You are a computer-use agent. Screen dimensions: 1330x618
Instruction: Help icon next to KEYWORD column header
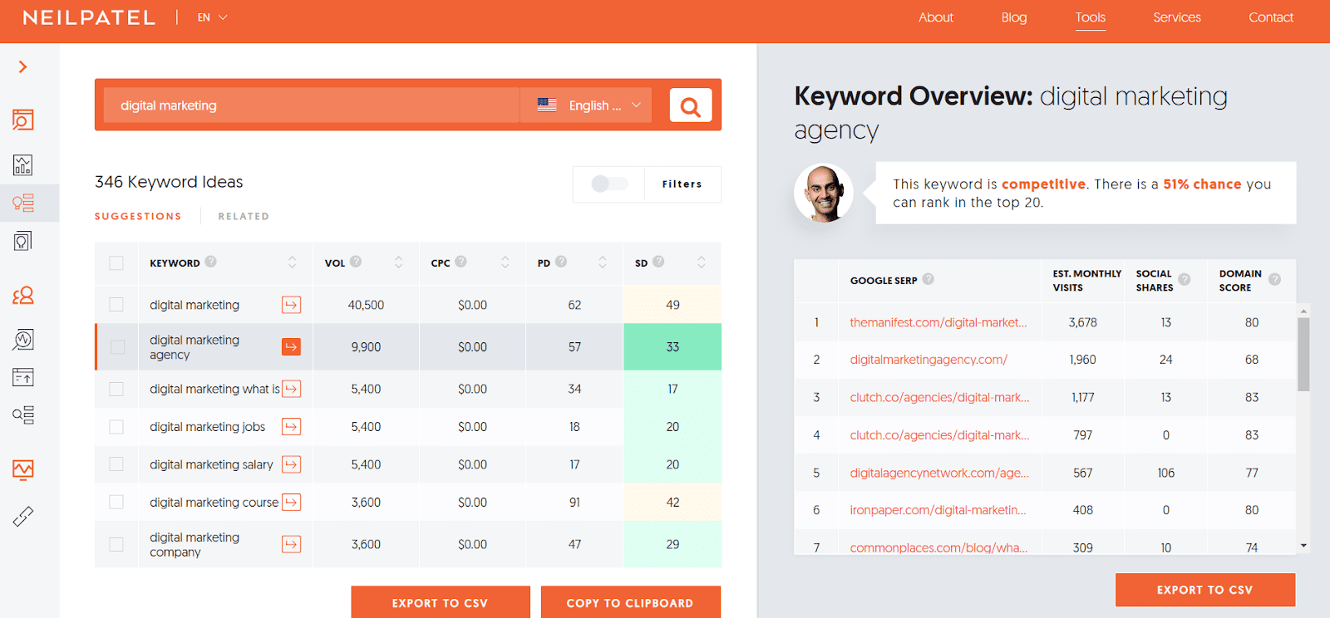tap(211, 262)
